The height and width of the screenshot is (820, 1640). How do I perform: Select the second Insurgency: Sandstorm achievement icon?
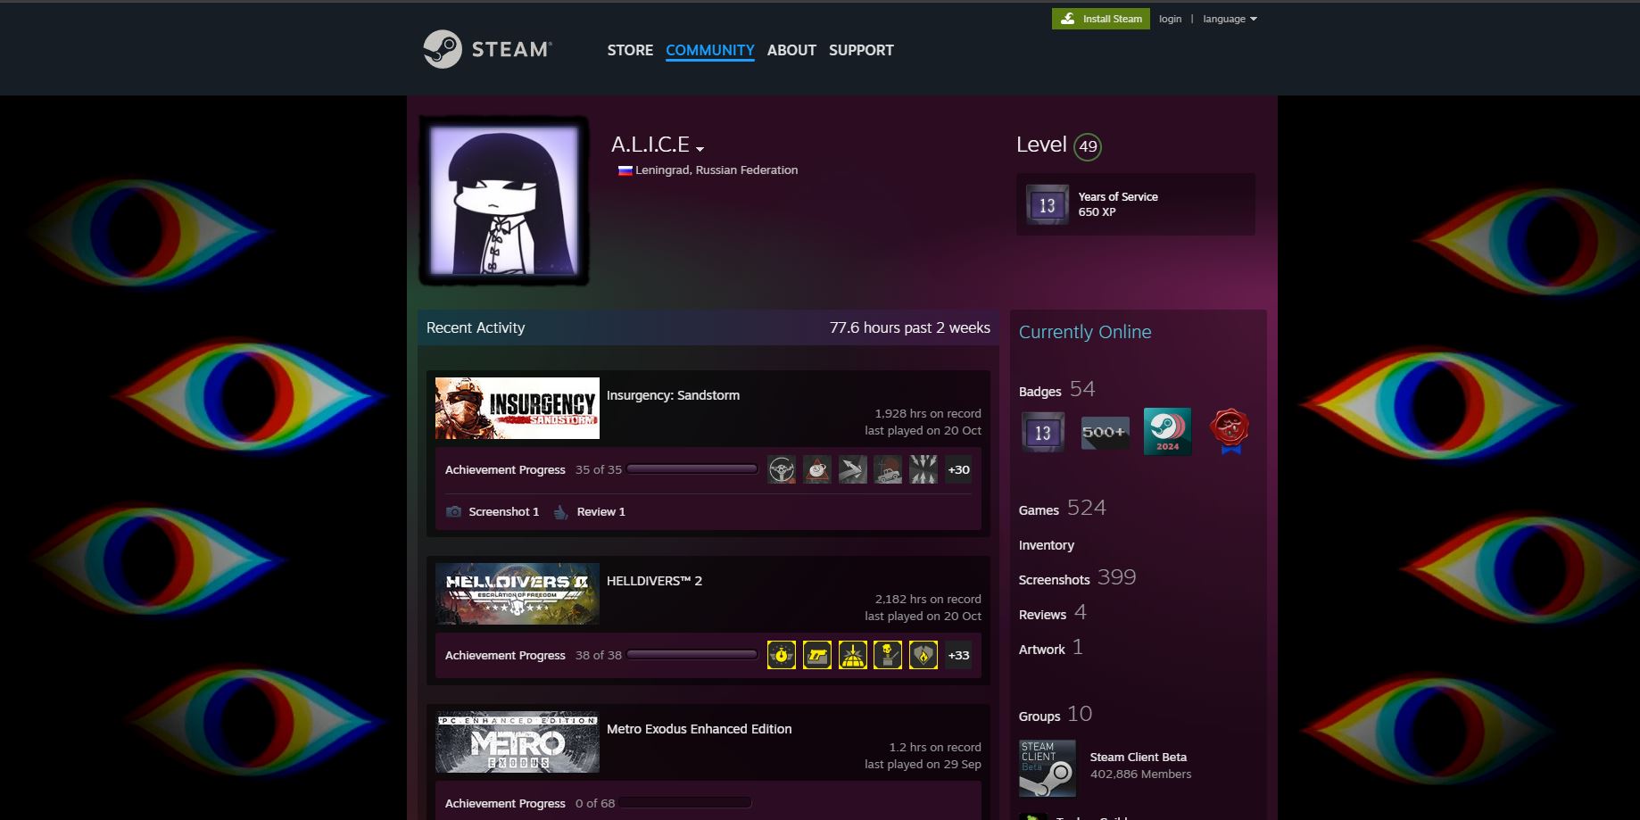(x=817, y=469)
